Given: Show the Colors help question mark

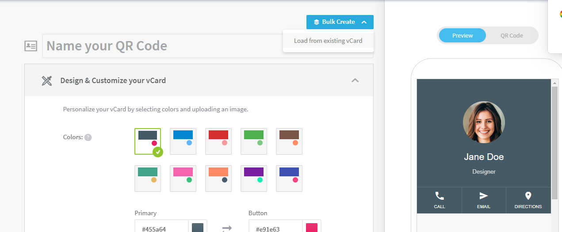Looking at the screenshot, I should click(x=88, y=137).
